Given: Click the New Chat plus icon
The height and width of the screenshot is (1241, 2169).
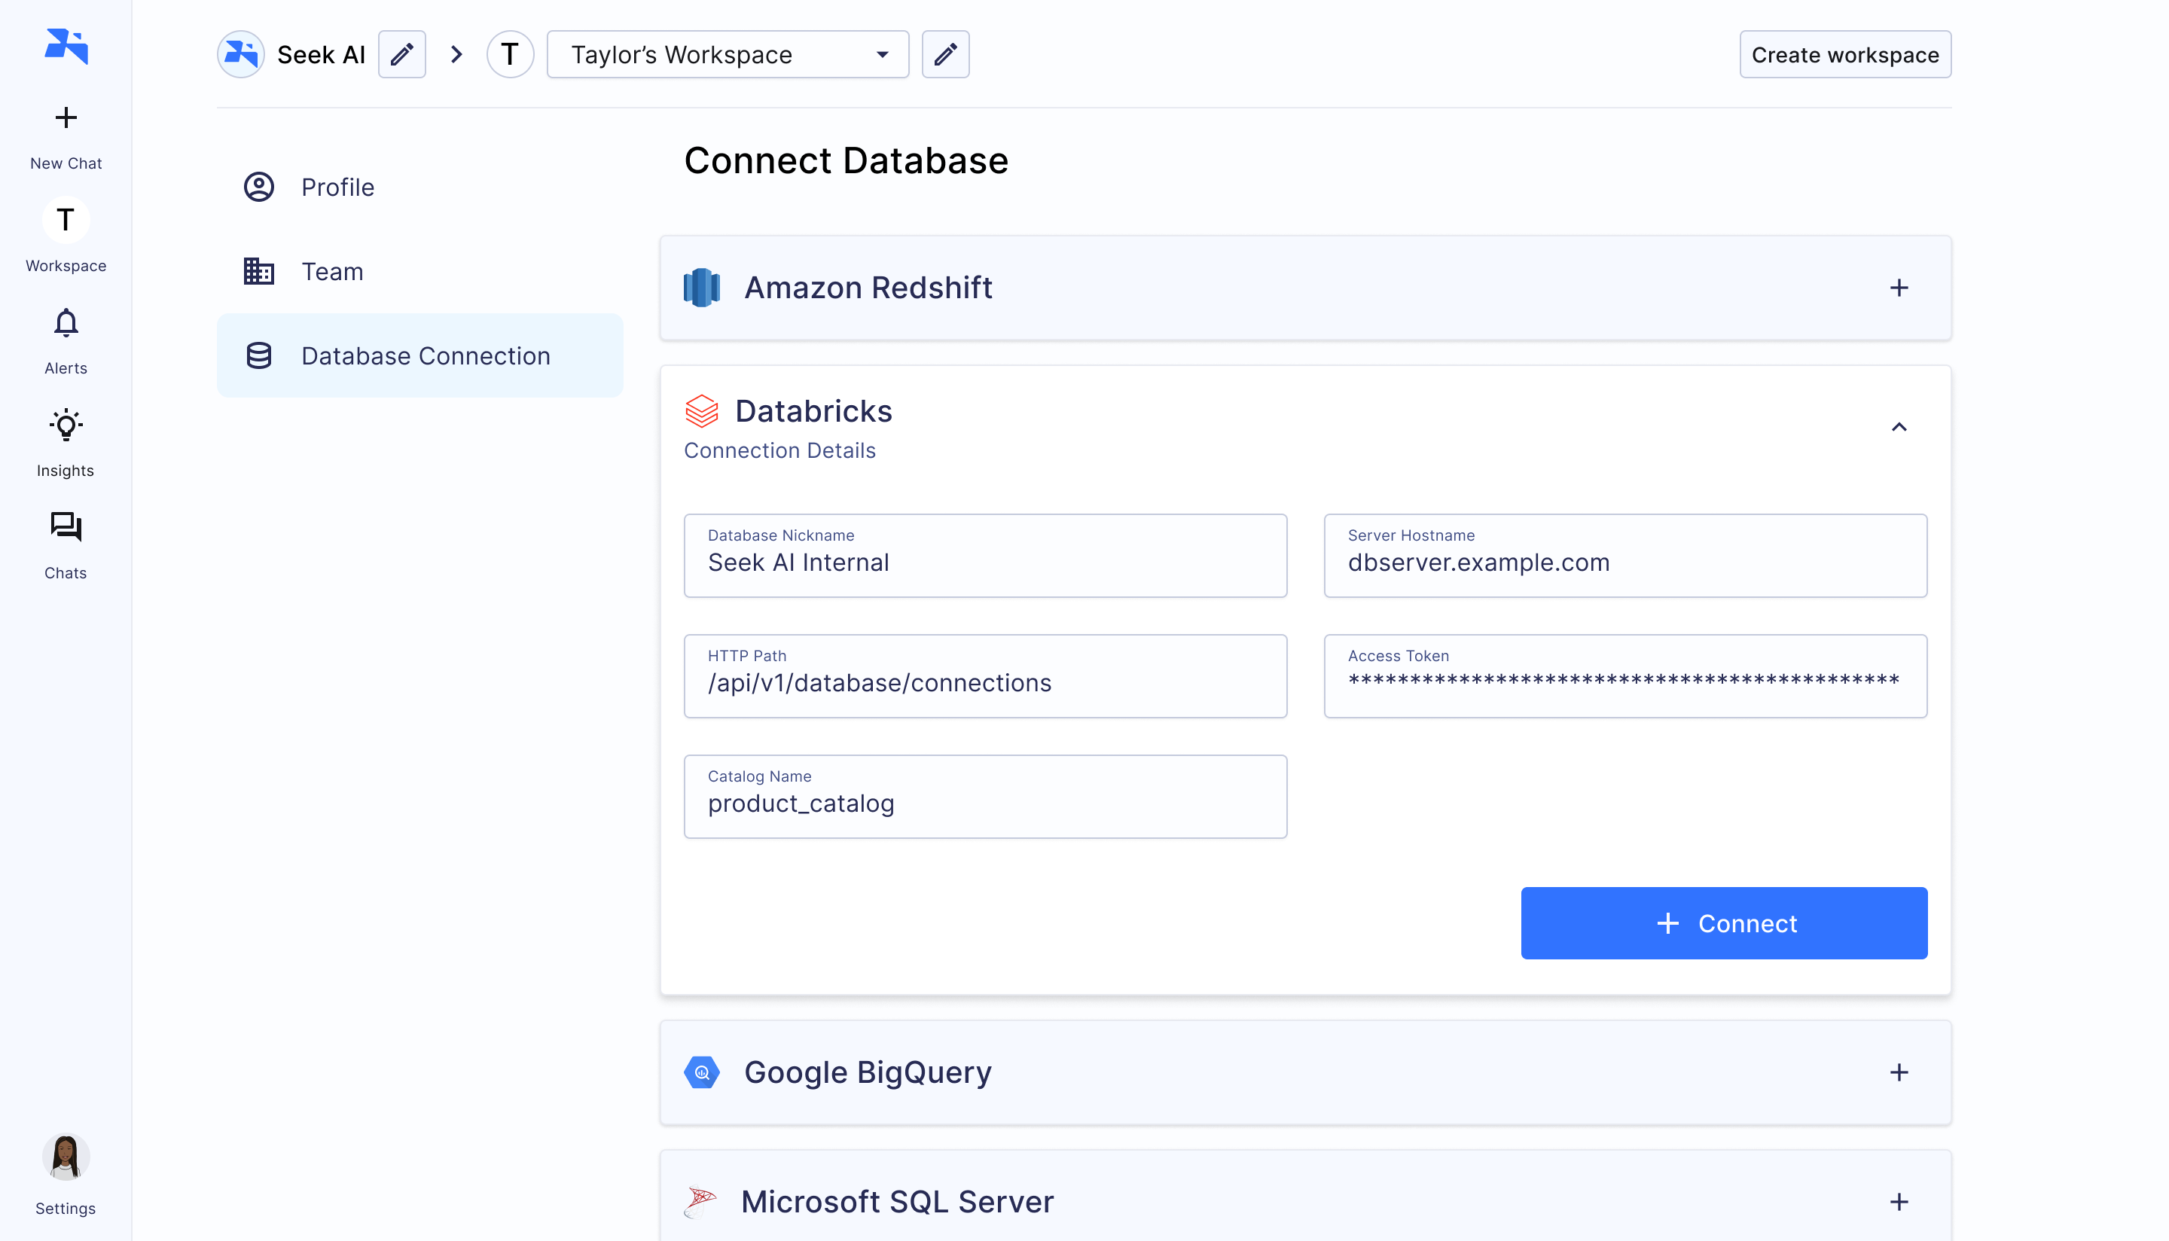Looking at the screenshot, I should (66, 117).
